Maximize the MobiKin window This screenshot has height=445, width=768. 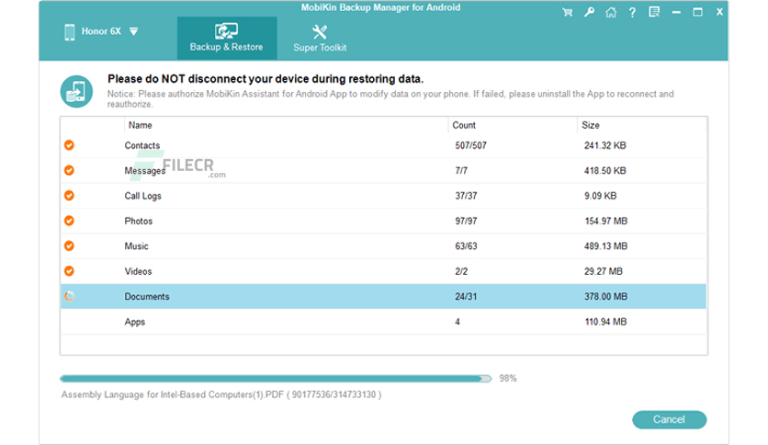(x=697, y=12)
